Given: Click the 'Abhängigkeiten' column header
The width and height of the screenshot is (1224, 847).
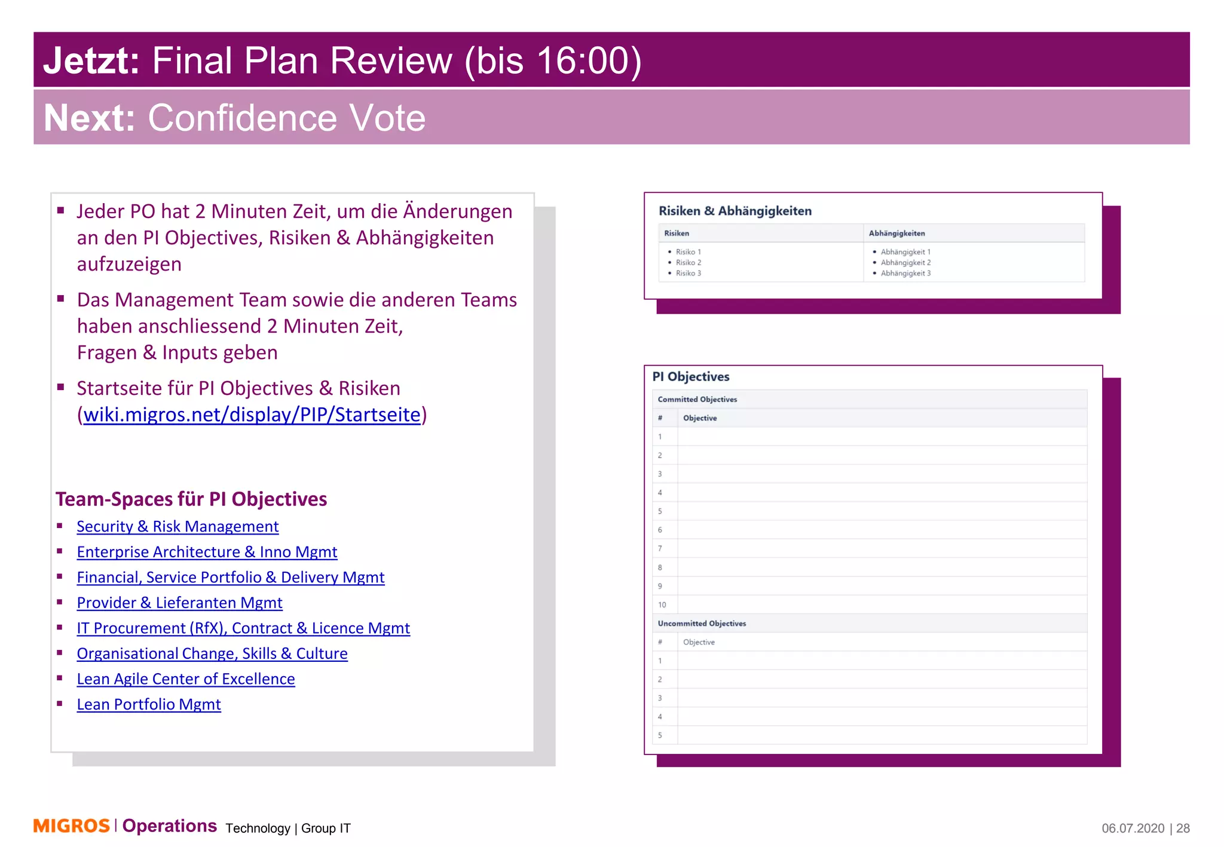Looking at the screenshot, I should 974,234.
